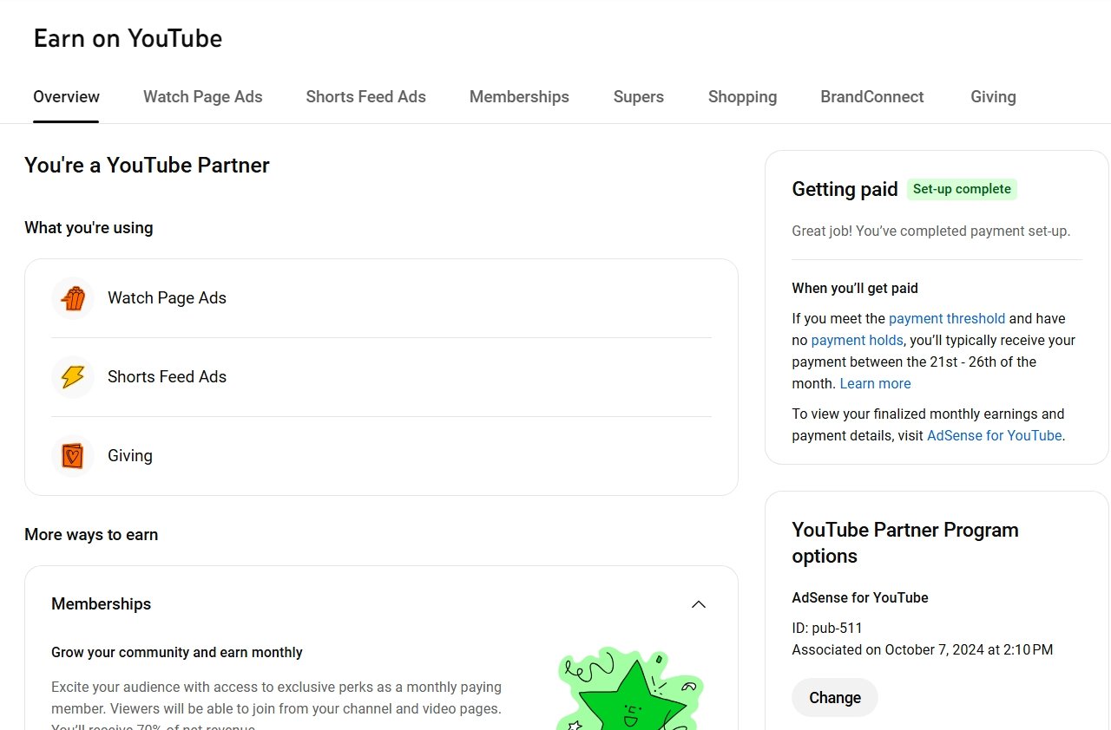The width and height of the screenshot is (1111, 730).
Task: Click the Set-up complete status badge
Action: [x=962, y=189]
